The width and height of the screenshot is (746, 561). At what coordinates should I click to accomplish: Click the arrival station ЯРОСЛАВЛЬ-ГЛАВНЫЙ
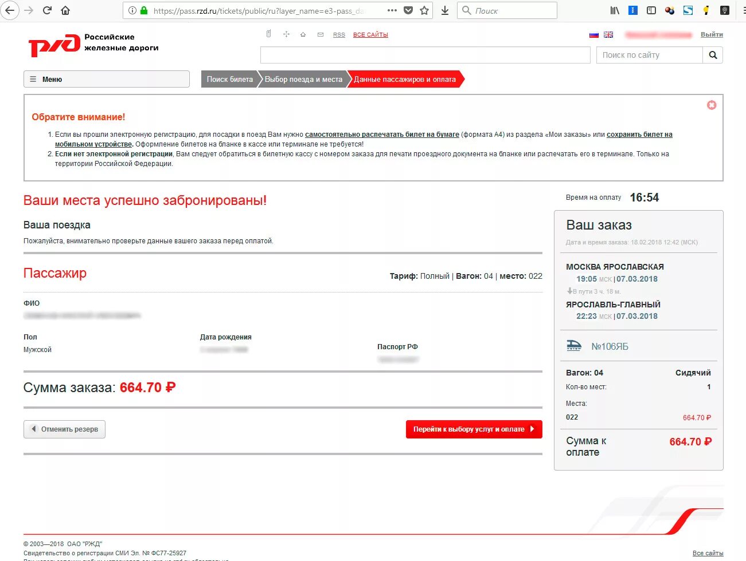click(613, 305)
